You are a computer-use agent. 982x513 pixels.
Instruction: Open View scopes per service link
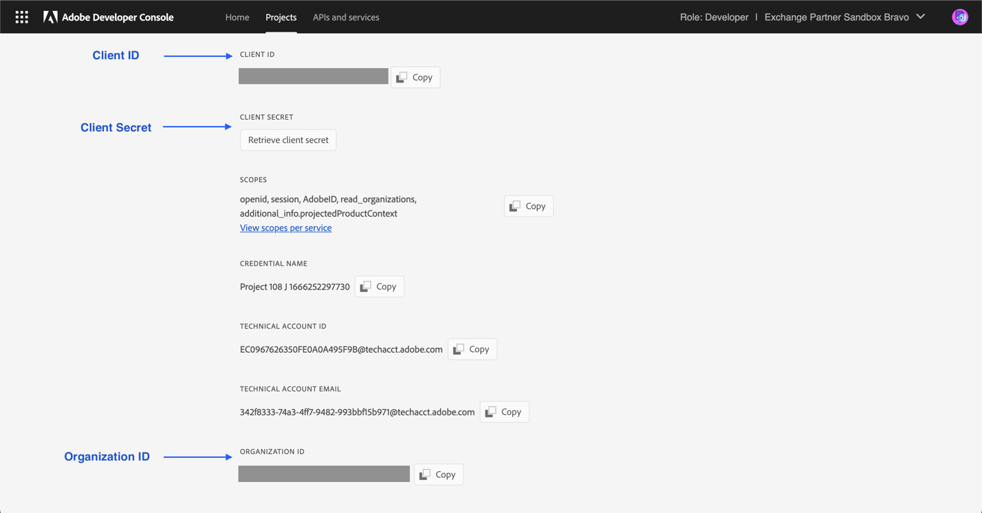[x=285, y=228]
